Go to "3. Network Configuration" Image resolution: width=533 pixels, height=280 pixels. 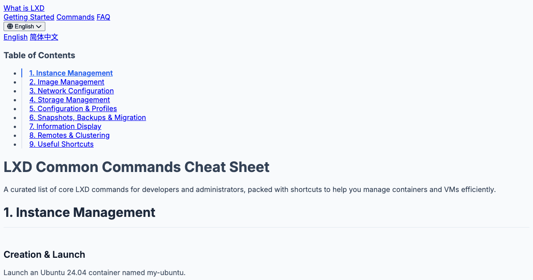[71, 91]
